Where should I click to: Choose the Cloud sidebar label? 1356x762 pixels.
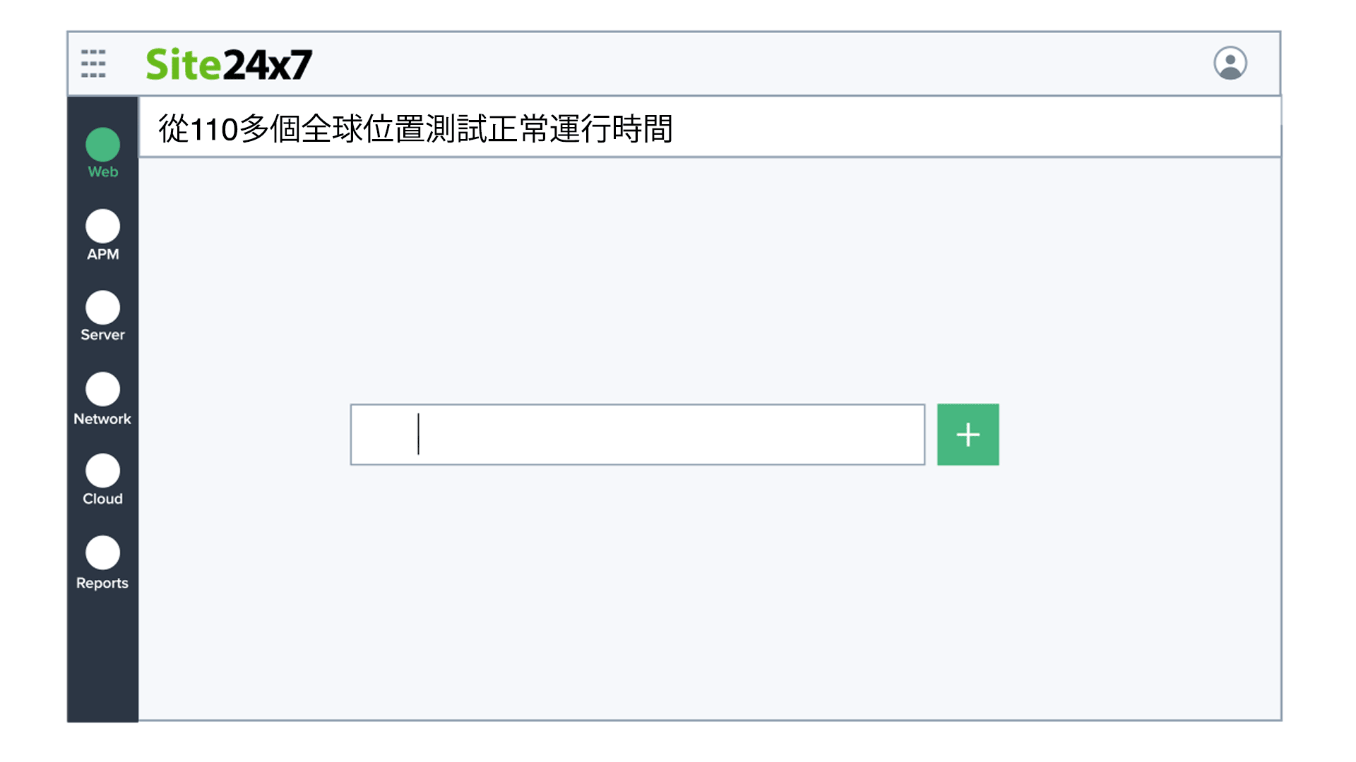[103, 499]
